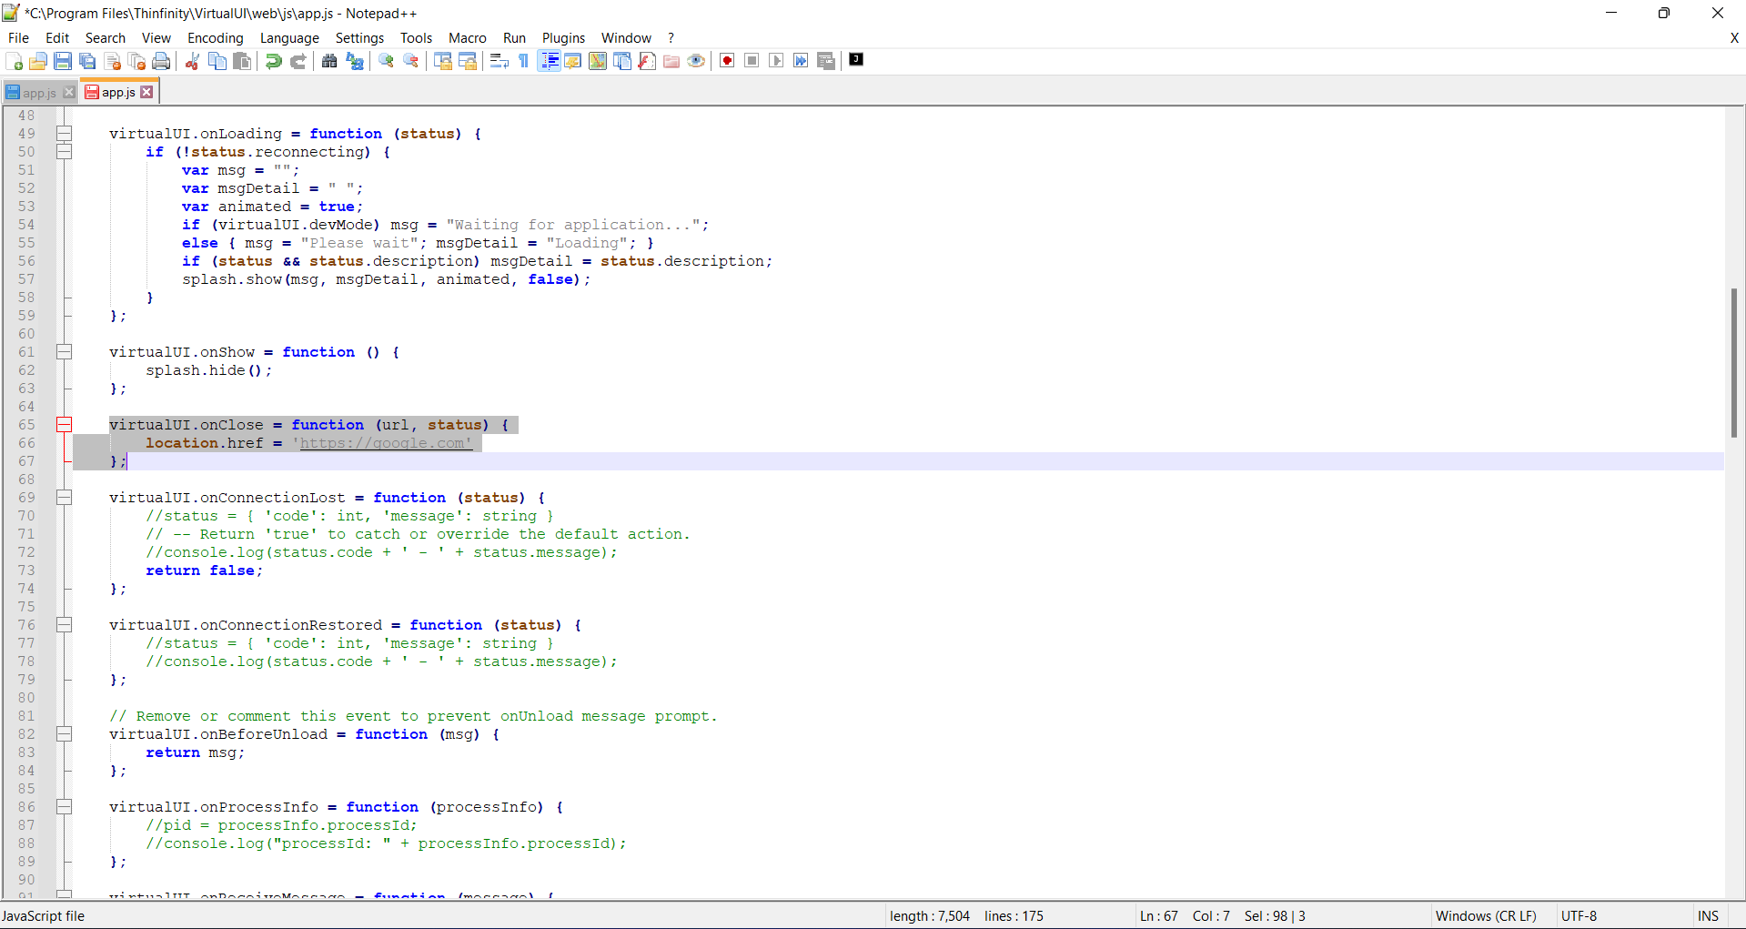
Task: Click the X close-document button on menu bar
Action: (1734, 38)
